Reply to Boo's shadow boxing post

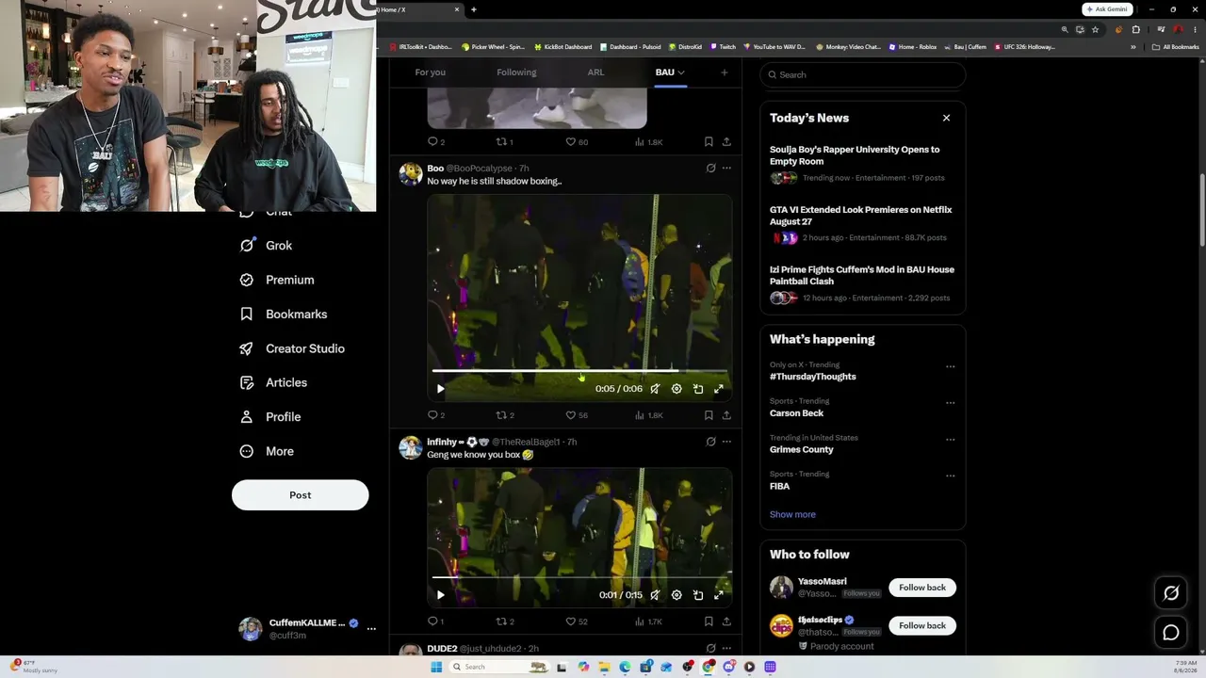436,415
